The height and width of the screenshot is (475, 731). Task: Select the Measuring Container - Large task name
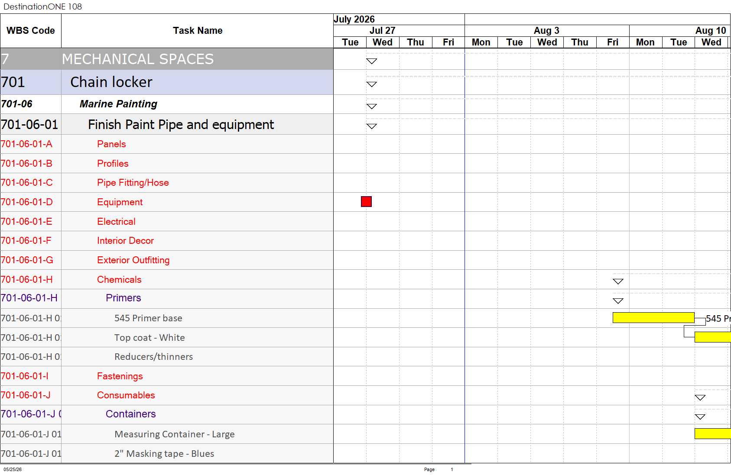pyautogui.click(x=175, y=434)
